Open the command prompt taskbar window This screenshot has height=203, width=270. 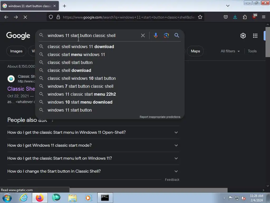[x=105, y=198]
